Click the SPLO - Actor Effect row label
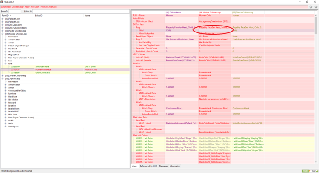Image resolution: width=319 pixels, height=173 pixels. tap(144, 21)
